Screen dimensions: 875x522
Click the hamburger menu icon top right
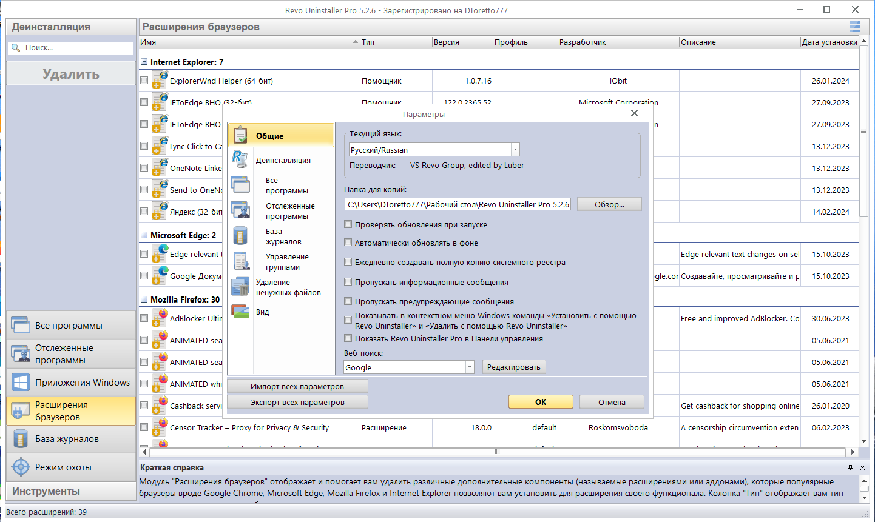(x=855, y=27)
